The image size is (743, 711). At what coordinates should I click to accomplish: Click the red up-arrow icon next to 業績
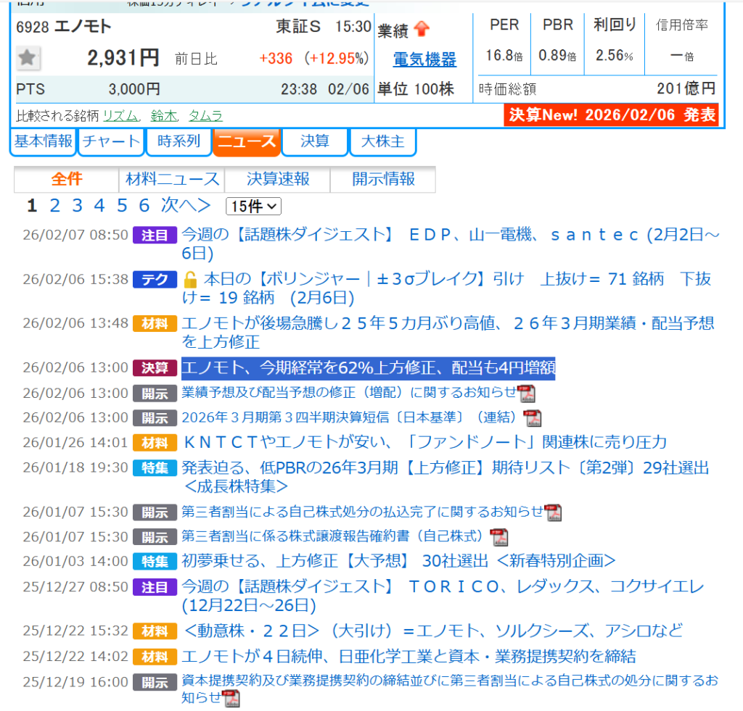[x=422, y=30]
